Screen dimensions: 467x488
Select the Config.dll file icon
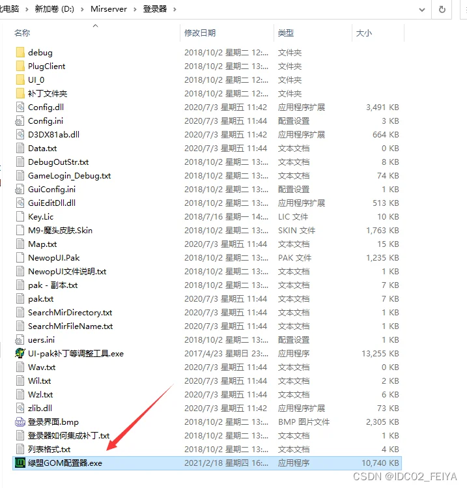click(20, 108)
